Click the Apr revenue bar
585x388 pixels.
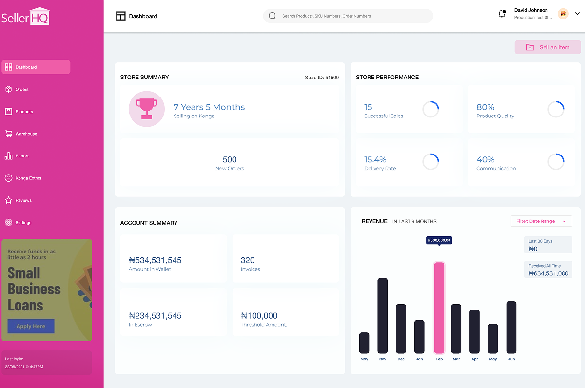tap(475, 331)
